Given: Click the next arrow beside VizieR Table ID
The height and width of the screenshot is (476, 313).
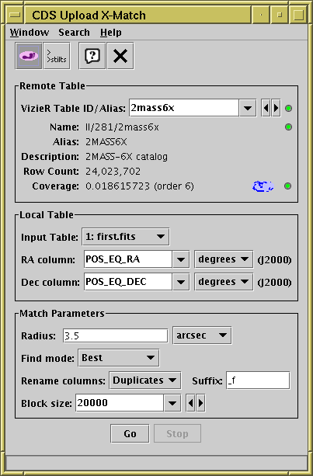Looking at the screenshot, I should pyautogui.click(x=276, y=108).
